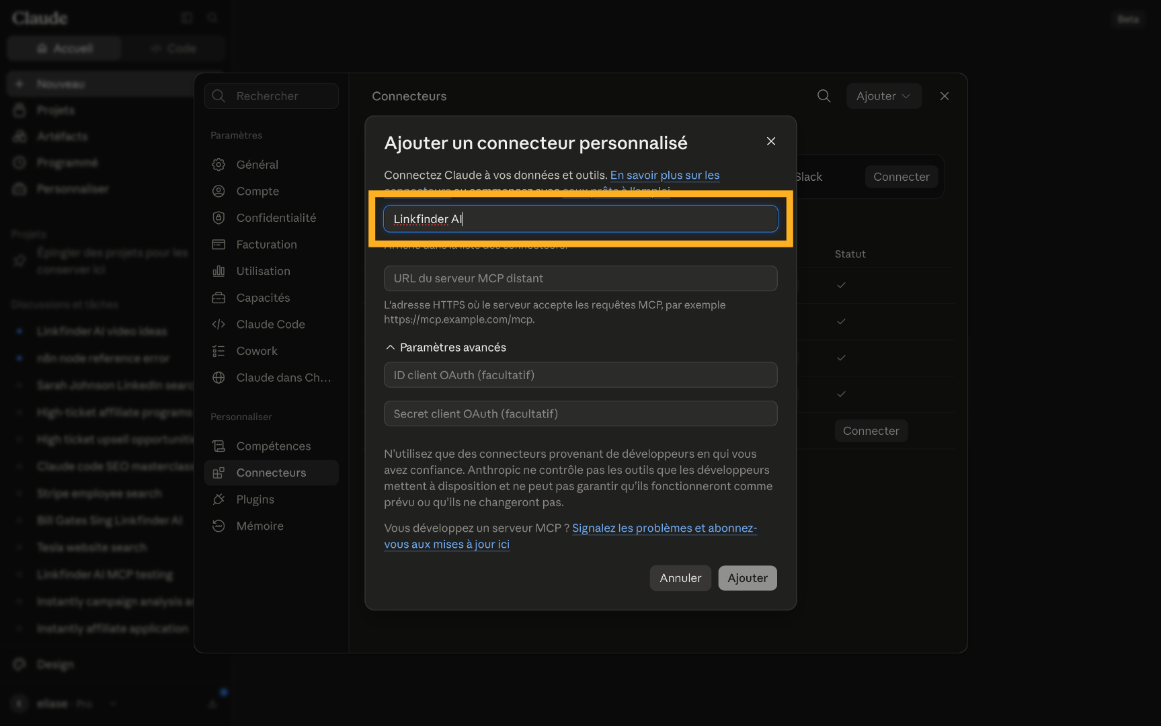
Task: Collapse Paramètres avancés section
Action: (x=445, y=348)
